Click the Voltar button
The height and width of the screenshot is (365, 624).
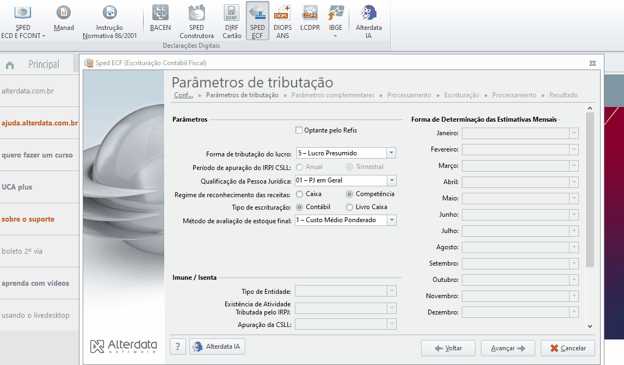pos(448,348)
